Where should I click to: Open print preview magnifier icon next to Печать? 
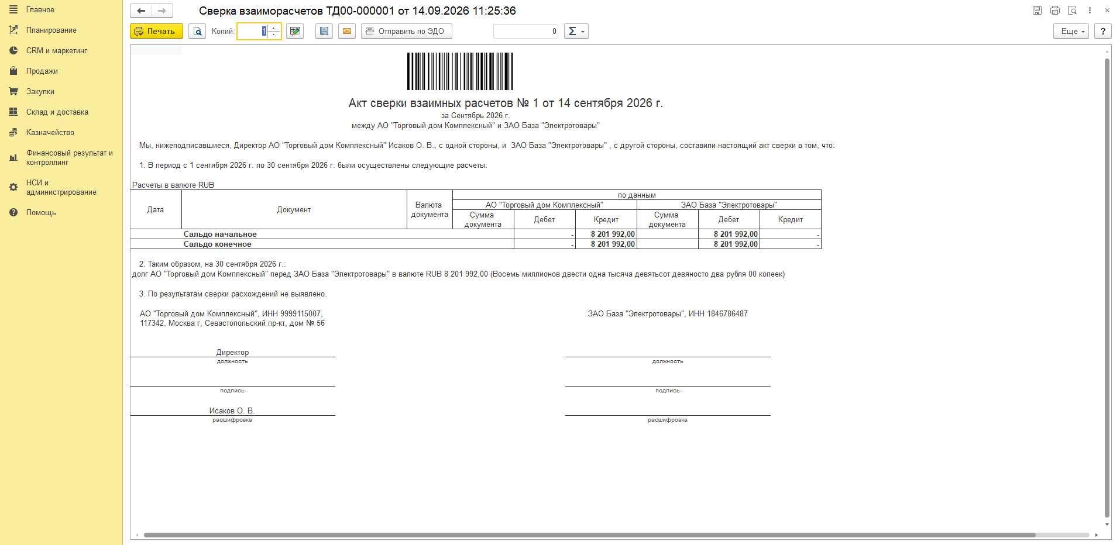197,31
